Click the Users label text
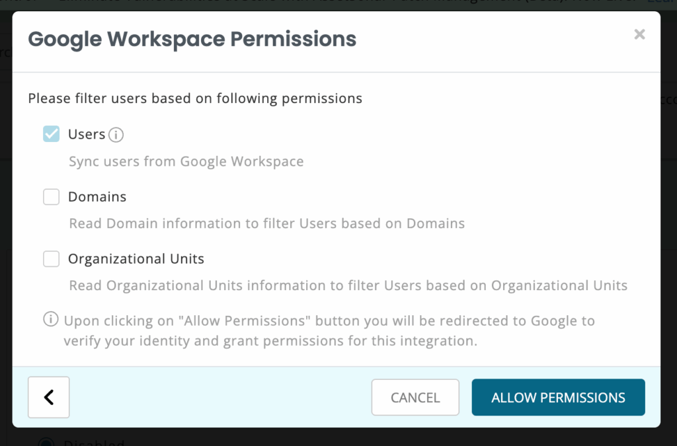The image size is (677, 446). 87,134
